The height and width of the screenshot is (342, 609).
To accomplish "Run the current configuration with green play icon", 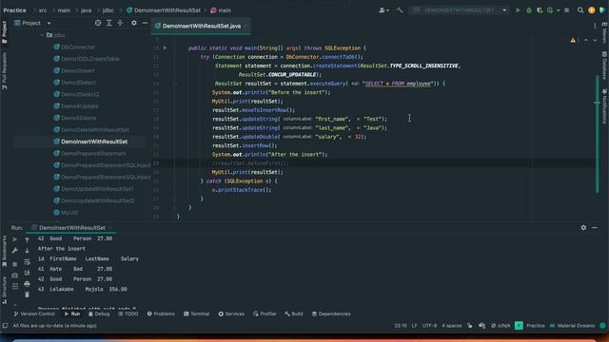I will [x=518, y=10].
